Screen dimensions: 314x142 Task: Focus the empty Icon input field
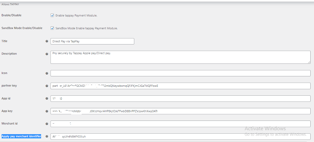[180, 73]
